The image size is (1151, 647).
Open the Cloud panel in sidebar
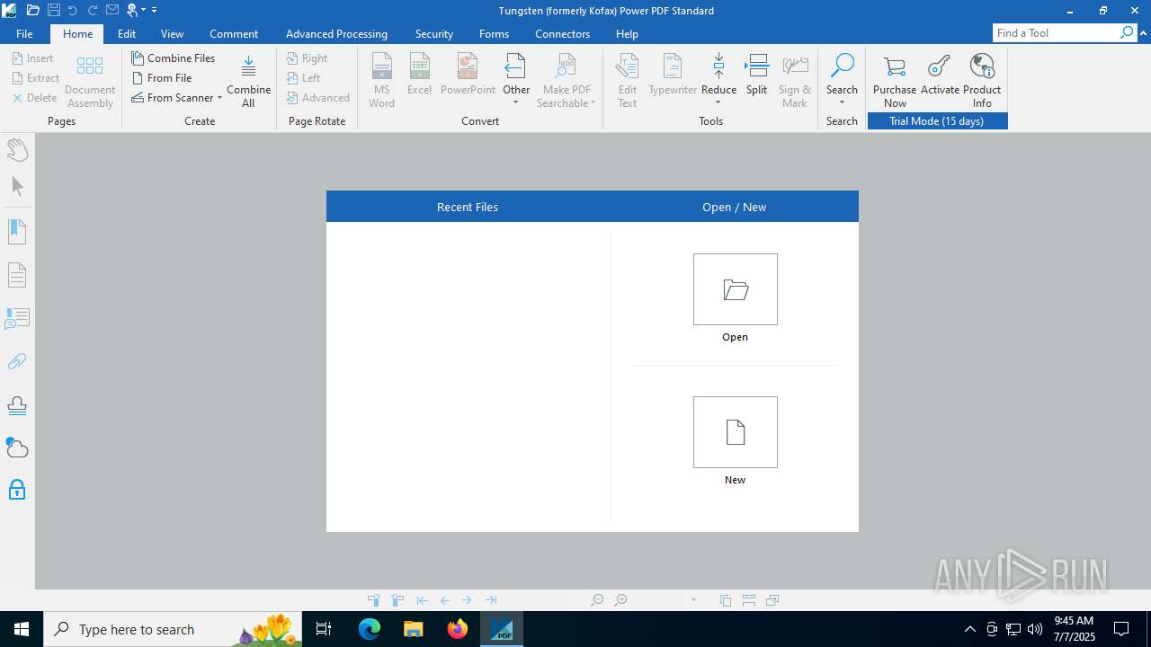[x=17, y=448]
